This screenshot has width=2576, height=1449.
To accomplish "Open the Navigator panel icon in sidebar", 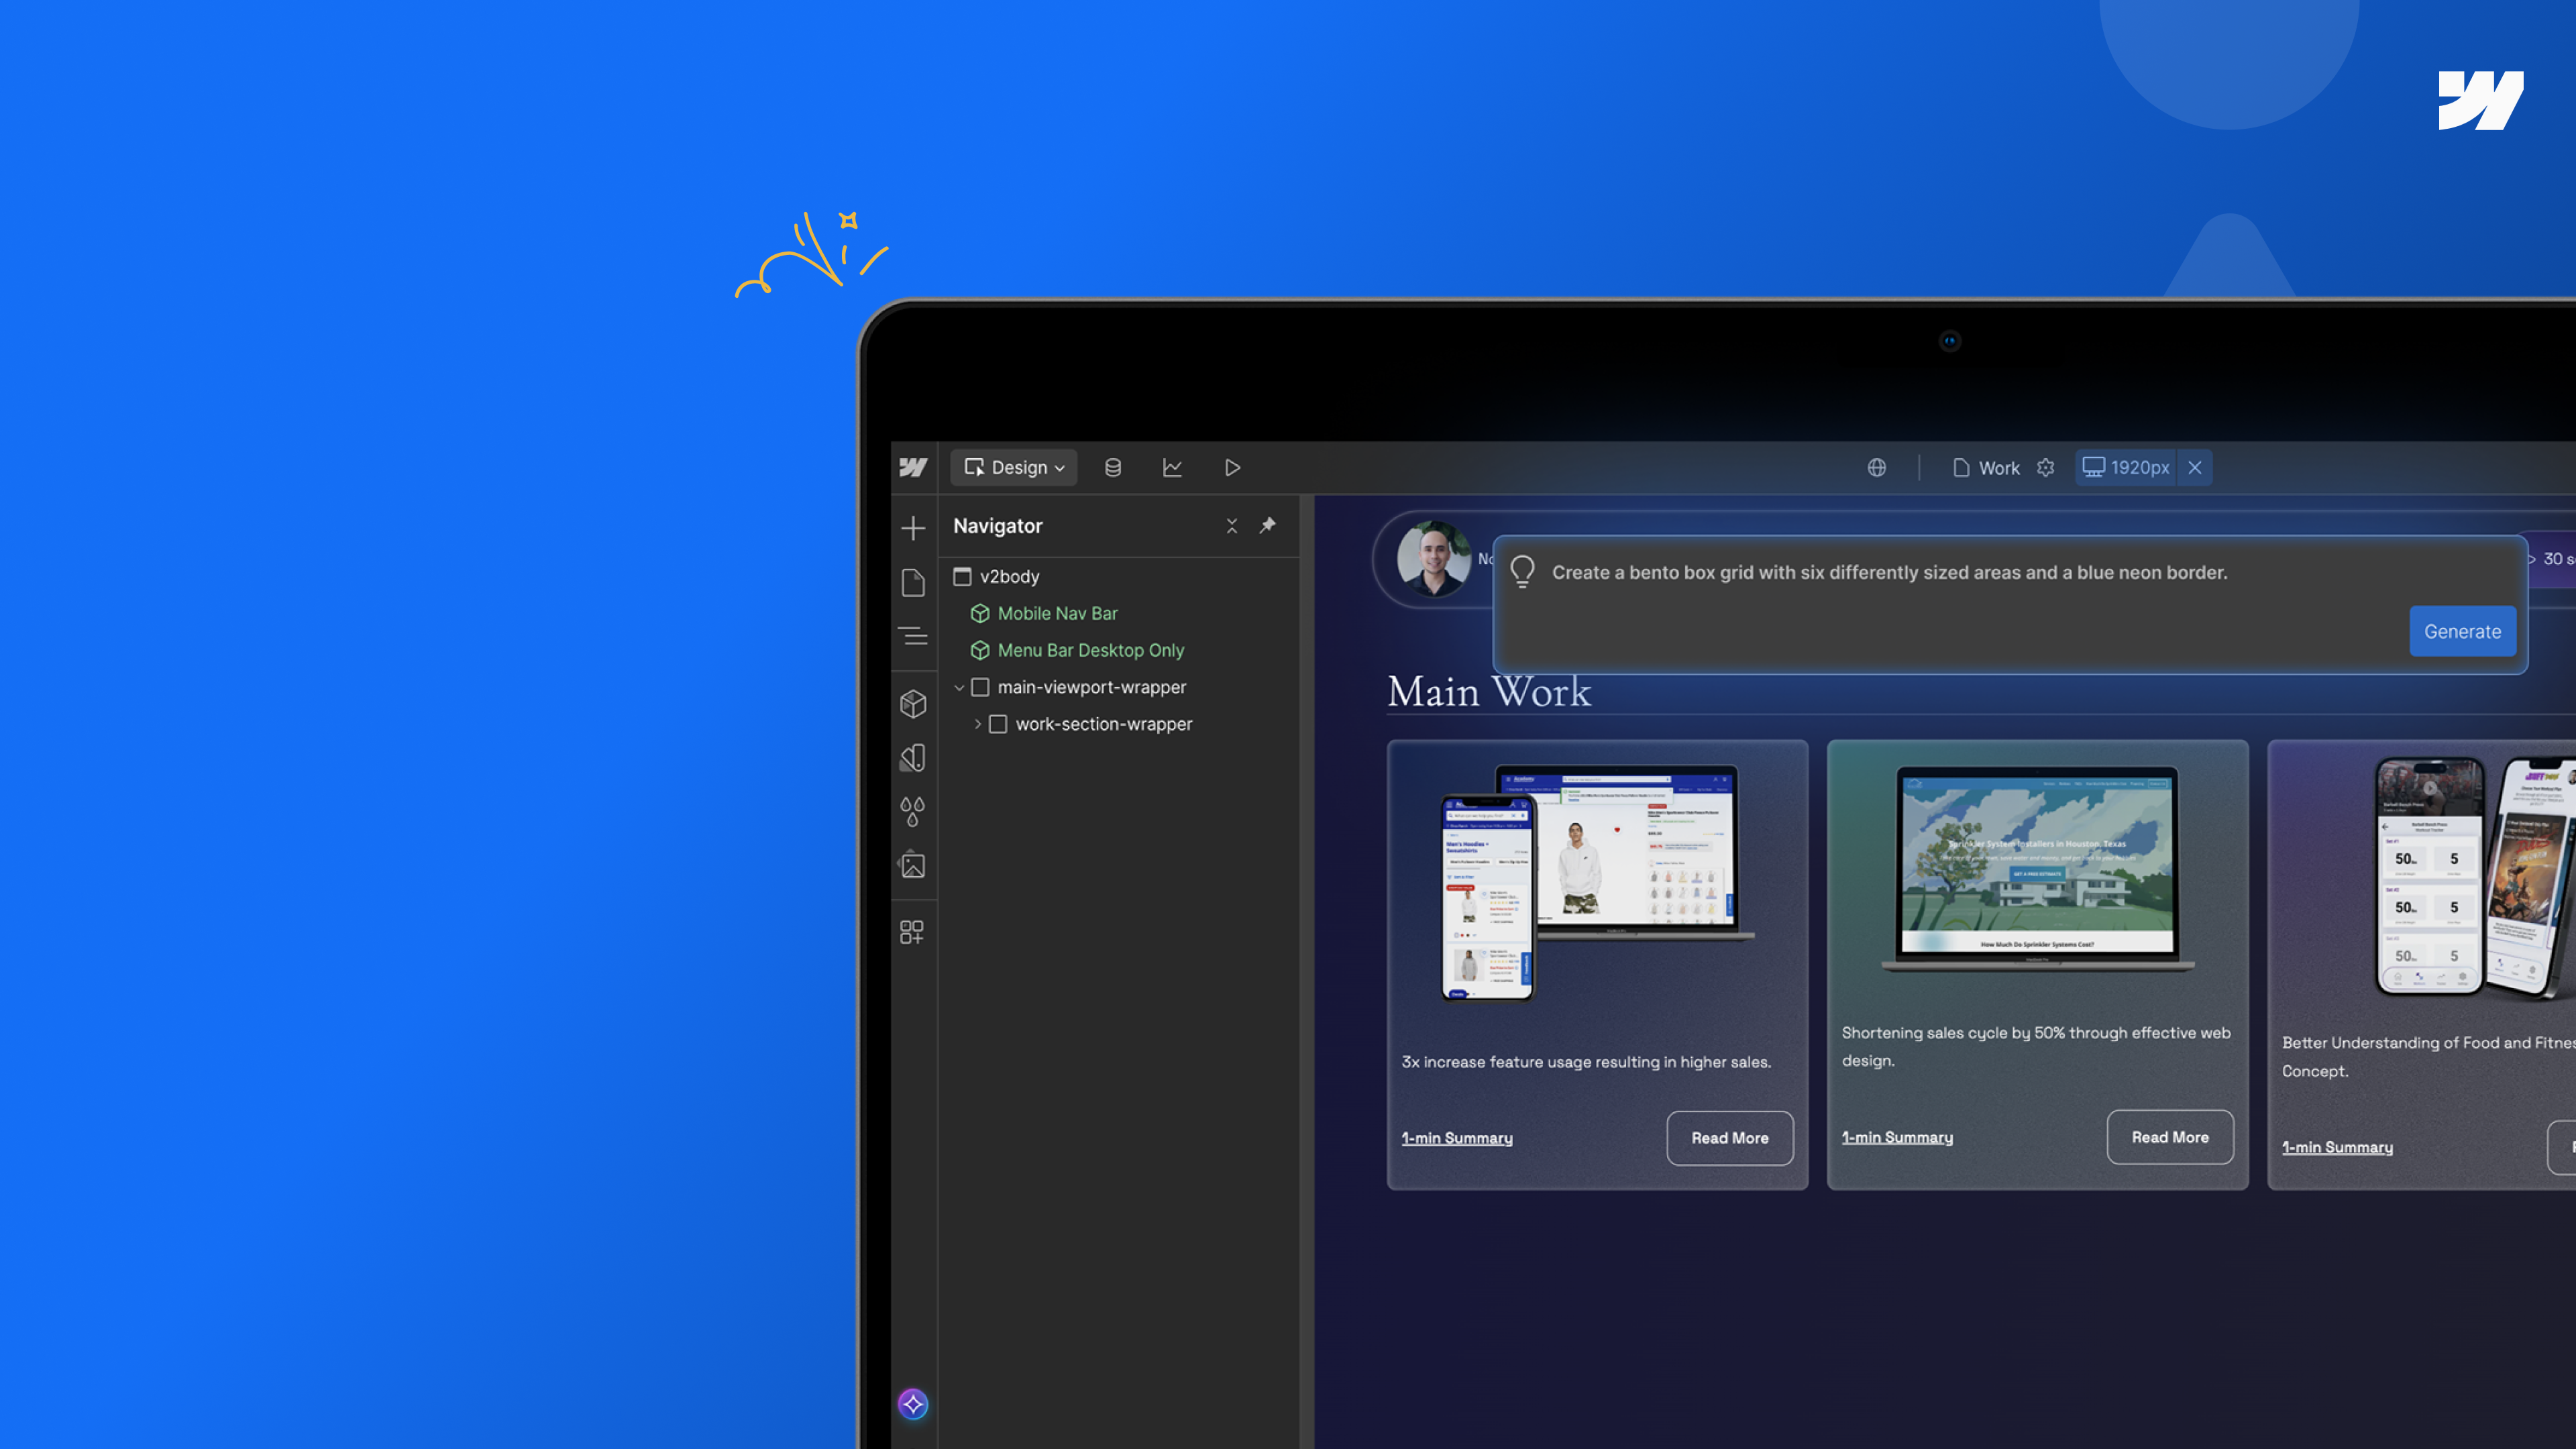I will click(x=912, y=636).
